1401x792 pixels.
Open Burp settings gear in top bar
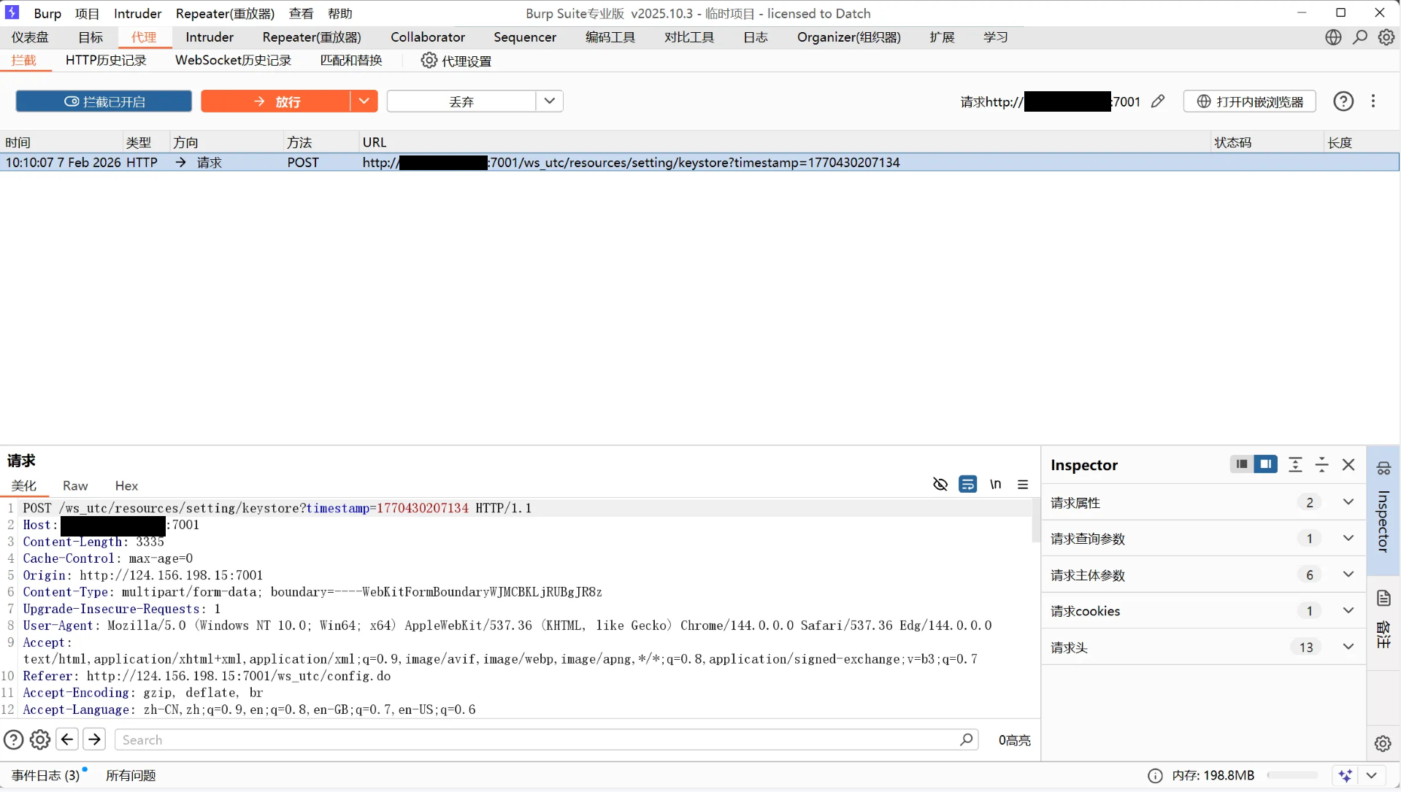pos(1386,37)
